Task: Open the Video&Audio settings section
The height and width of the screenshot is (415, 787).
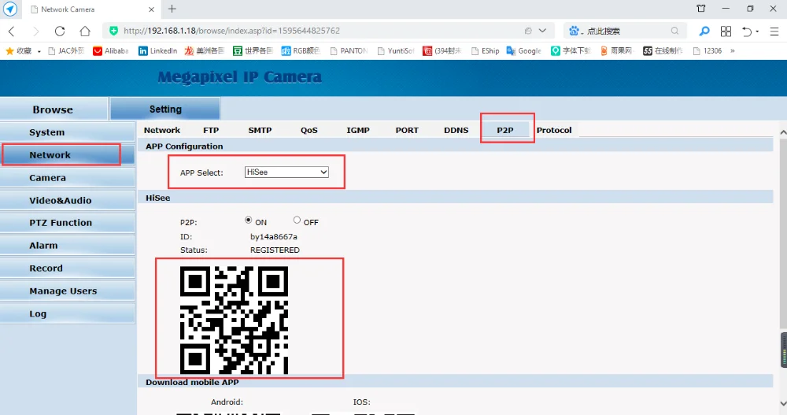Action: click(x=67, y=200)
